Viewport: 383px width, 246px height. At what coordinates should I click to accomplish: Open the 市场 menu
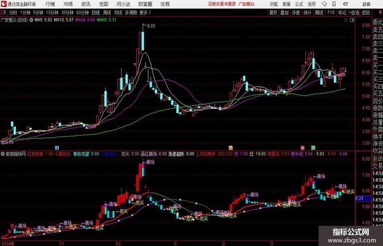pyautogui.click(x=68, y=4)
